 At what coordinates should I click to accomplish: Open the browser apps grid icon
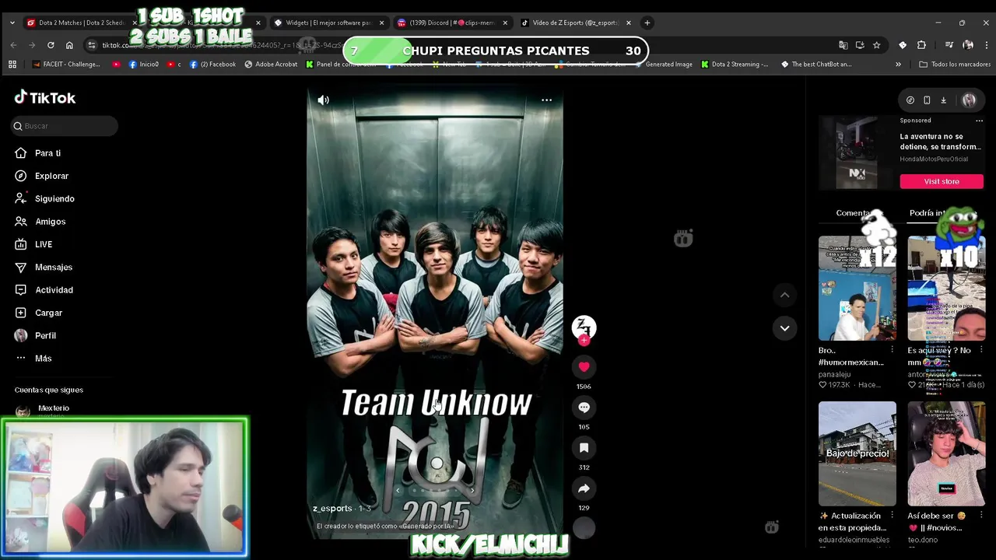[12, 65]
